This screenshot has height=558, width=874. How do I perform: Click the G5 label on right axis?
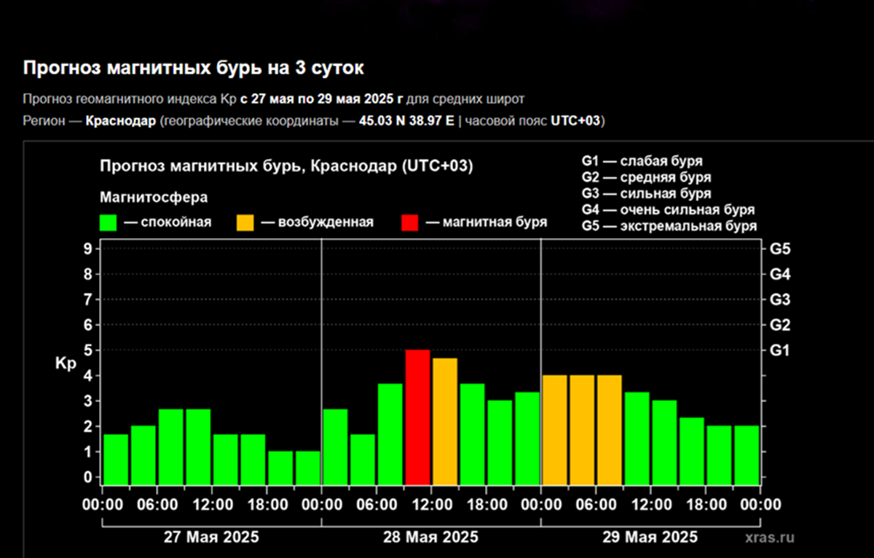(x=779, y=249)
